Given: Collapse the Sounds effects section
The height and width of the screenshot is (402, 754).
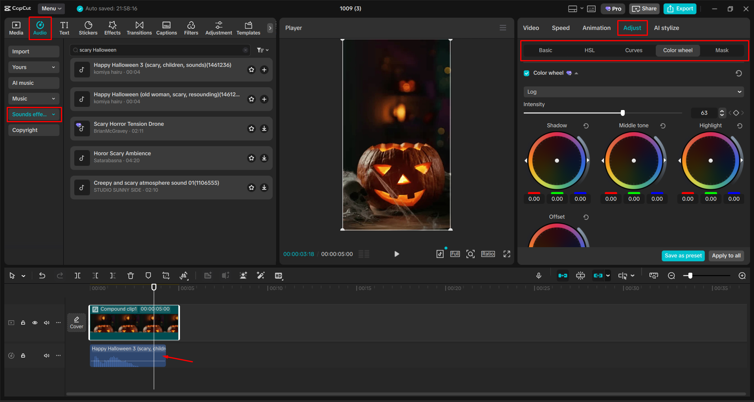Looking at the screenshot, I should (53, 114).
